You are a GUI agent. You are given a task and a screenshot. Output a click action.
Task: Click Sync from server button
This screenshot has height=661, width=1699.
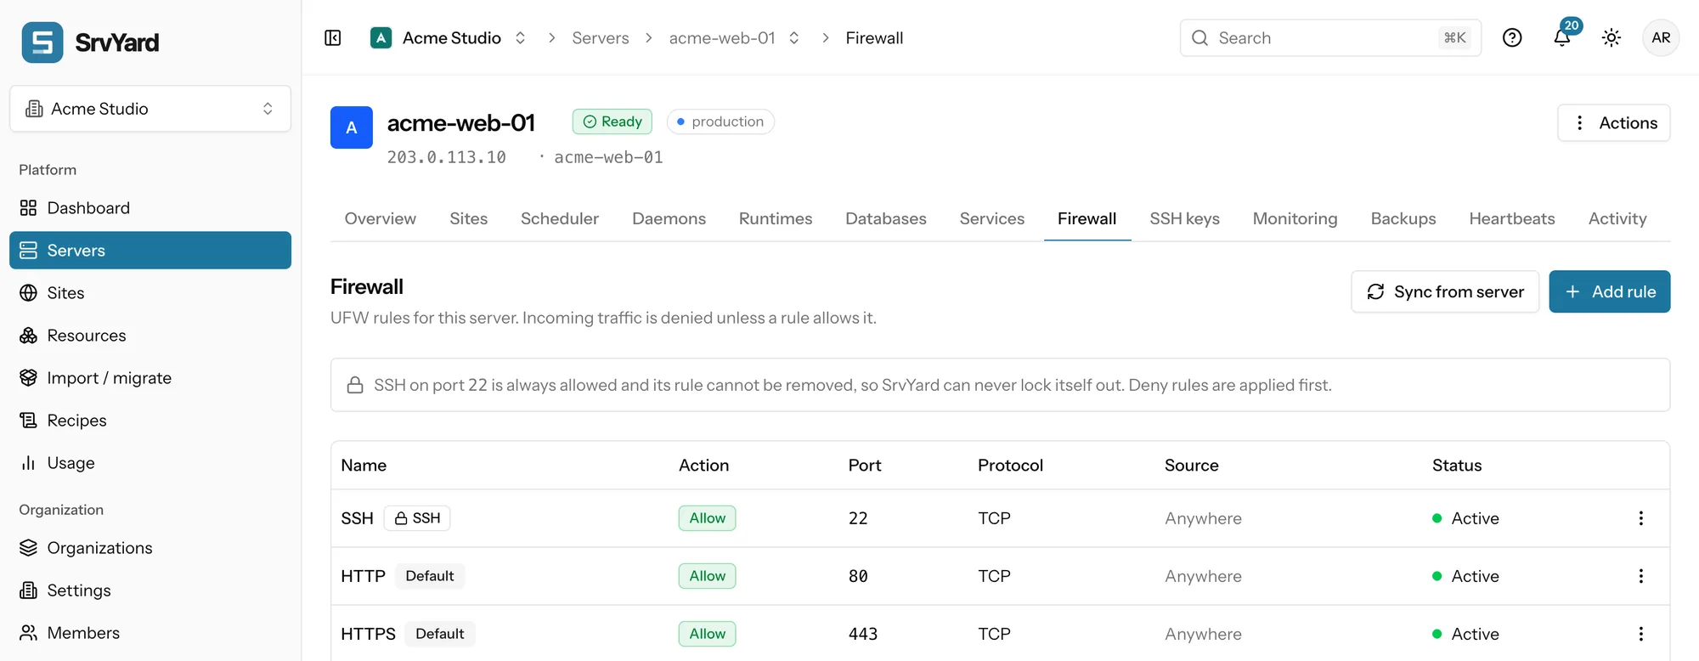(1445, 291)
